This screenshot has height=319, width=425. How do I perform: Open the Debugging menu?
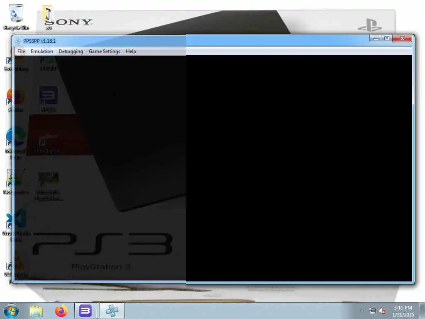tap(71, 51)
